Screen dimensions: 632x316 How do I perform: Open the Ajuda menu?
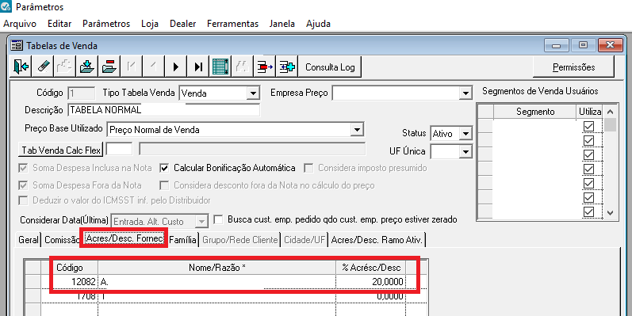[319, 24]
